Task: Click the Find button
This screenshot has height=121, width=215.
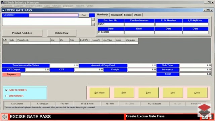Action: click(84, 15)
